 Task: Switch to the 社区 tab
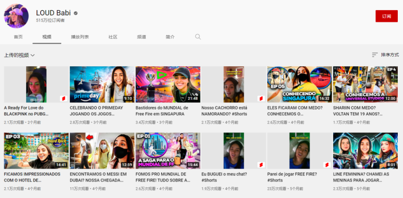click(x=113, y=37)
